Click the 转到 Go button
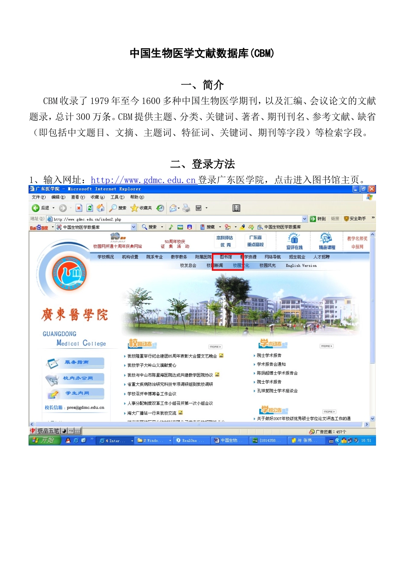Image resolution: width=405 pixels, height=573 pixels. point(318,219)
